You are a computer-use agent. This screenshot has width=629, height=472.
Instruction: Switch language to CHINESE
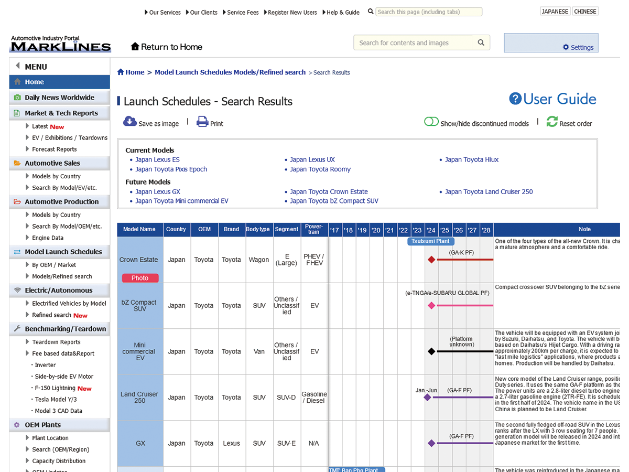point(585,12)
